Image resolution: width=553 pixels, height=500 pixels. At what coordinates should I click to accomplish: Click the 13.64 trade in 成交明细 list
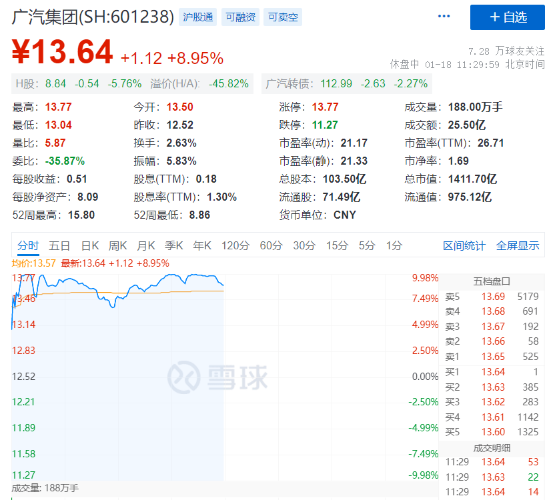493,461
